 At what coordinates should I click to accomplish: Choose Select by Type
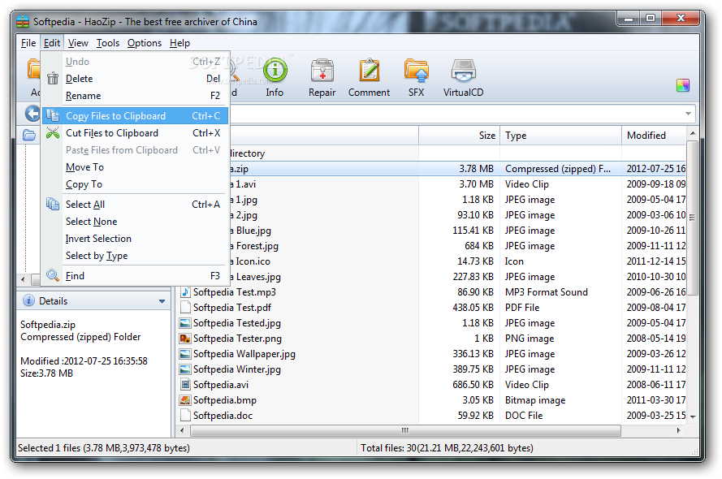135,256
